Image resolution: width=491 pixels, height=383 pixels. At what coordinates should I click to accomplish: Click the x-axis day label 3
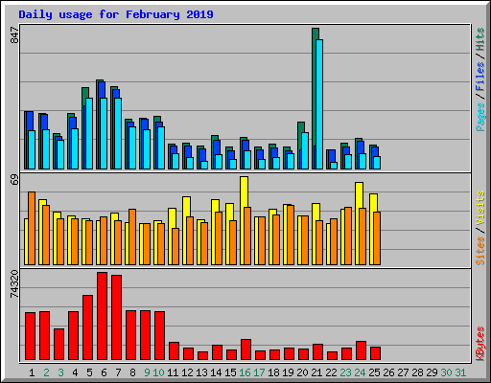pos(60,372)
